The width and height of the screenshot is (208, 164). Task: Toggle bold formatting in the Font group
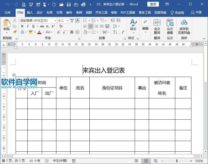tap(22, 26)
